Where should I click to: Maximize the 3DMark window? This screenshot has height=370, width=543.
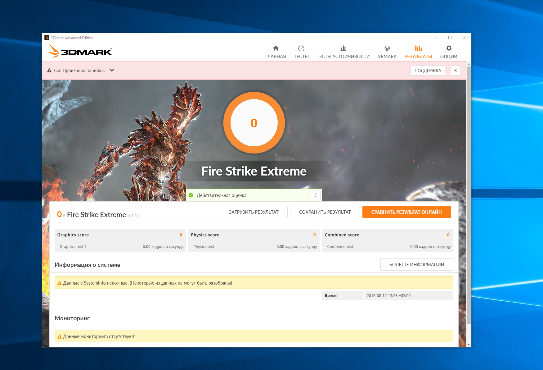450,38
